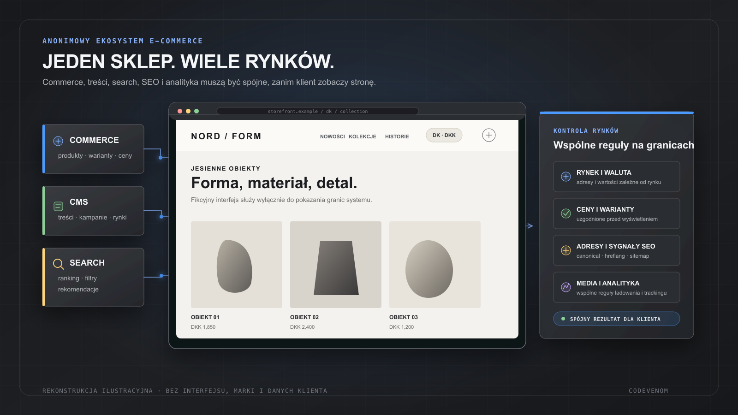This screenshot has width=738, height=415.
Task: Click the magnifier icon on the SEARCH card
Action: (x=59, y=264)
